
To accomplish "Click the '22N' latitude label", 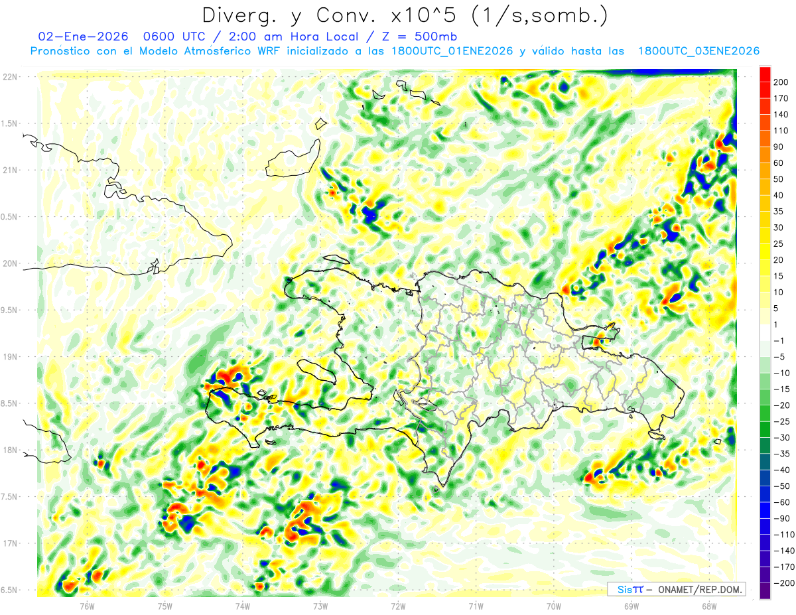I will [10, 77].
